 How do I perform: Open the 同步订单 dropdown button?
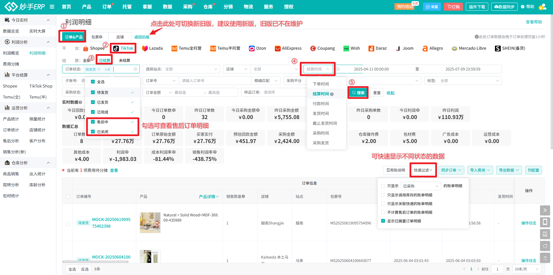point(451,170)
